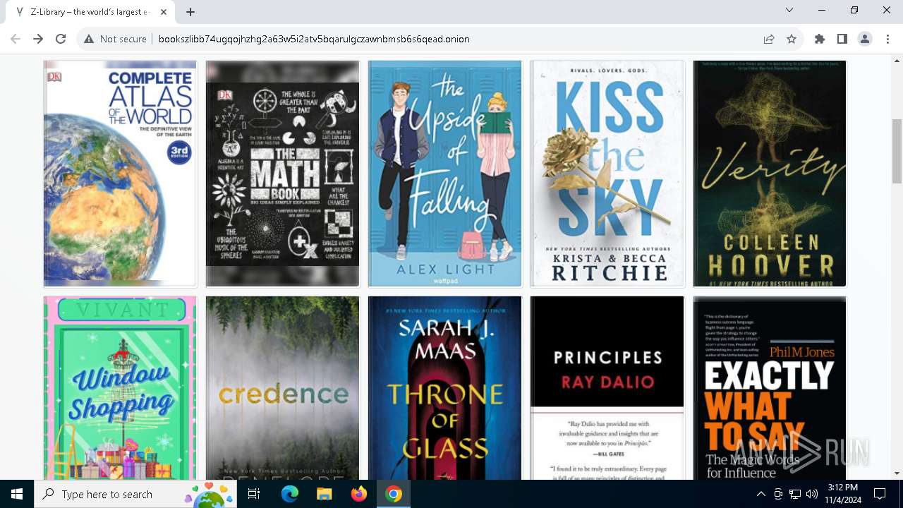Viewport: 903px width, 508px height.
Task: Launch Firefox from the taskbar
Action: [358, 494]
